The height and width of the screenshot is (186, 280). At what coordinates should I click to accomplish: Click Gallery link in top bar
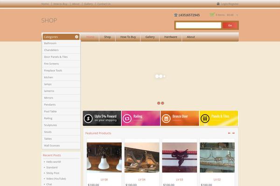(88, 4)
